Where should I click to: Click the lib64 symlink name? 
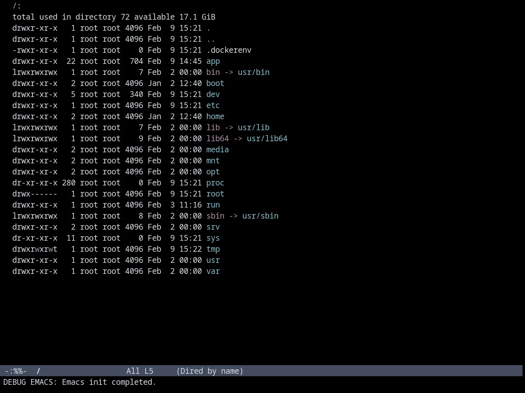tap(217, 139)
